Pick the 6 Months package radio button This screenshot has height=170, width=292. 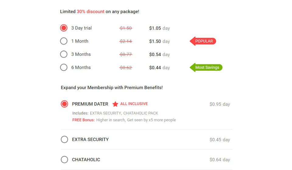(x=64, y=67)
